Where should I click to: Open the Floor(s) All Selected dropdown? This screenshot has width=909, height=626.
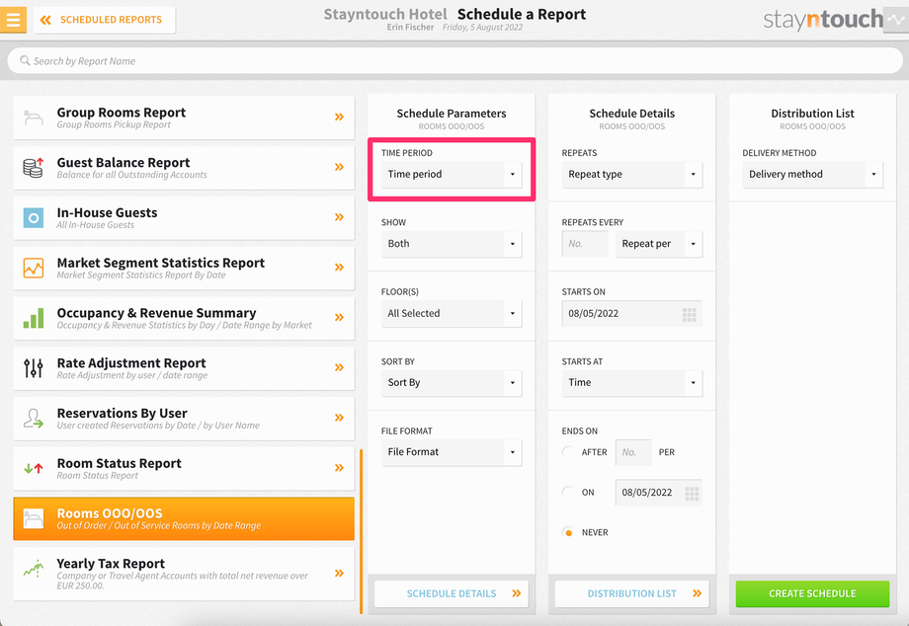point(452,313)
